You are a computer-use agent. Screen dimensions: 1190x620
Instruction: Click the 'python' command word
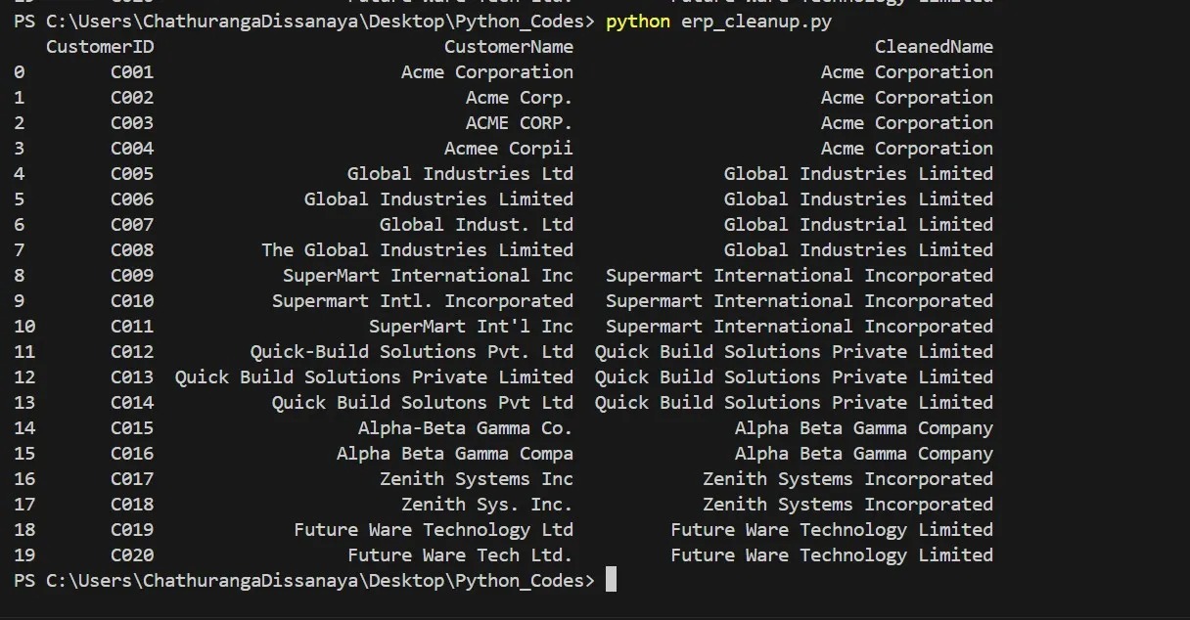(638, 22)
